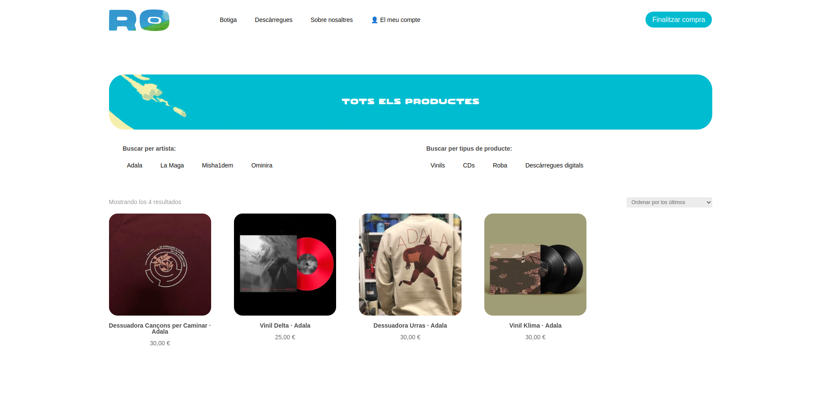The image size is (820, 406).
Task: Click the Finalitzar compra button
Action: tap(678, 19)
